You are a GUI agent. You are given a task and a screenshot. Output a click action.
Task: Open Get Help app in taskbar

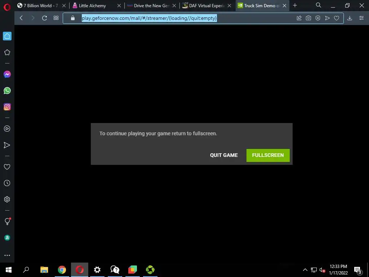(x=115, y=270)
